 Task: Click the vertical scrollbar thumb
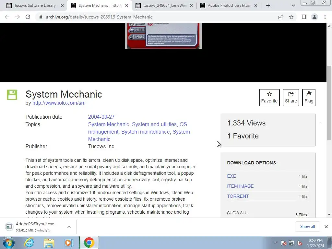pos(329,103)
